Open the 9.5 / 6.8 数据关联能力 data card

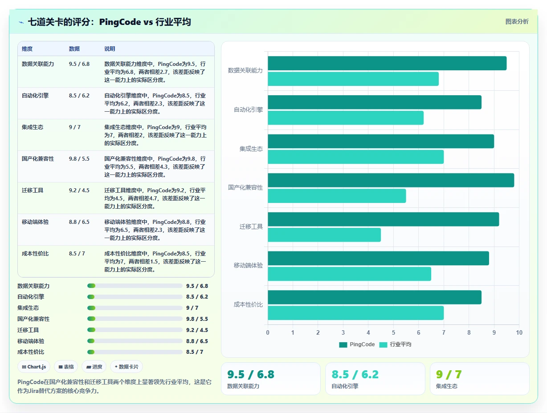271,379
